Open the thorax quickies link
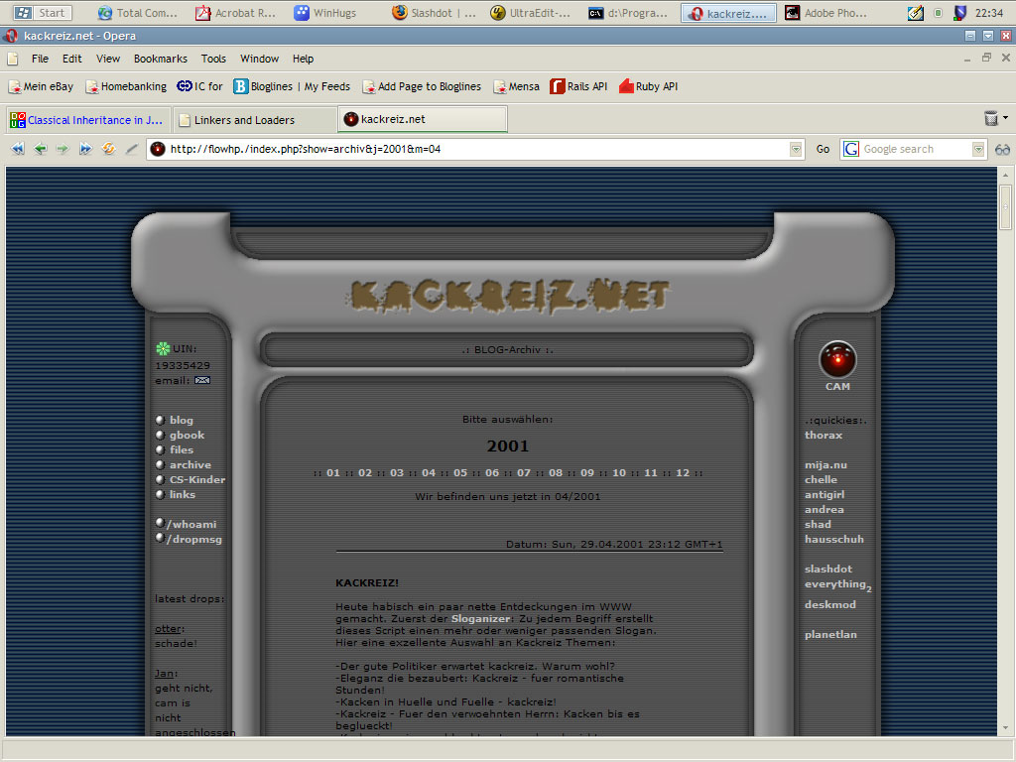Screen dimensions: 1016x762 pyautogui.click(x=824, y=435)
